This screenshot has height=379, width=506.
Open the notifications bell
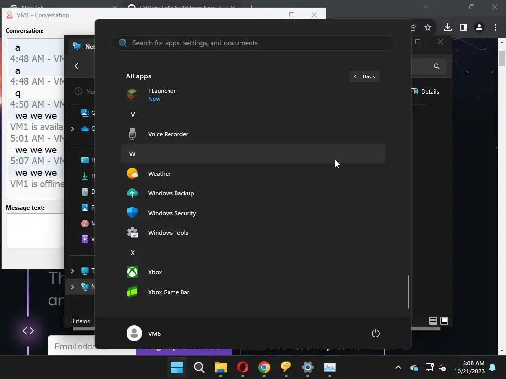493,367
